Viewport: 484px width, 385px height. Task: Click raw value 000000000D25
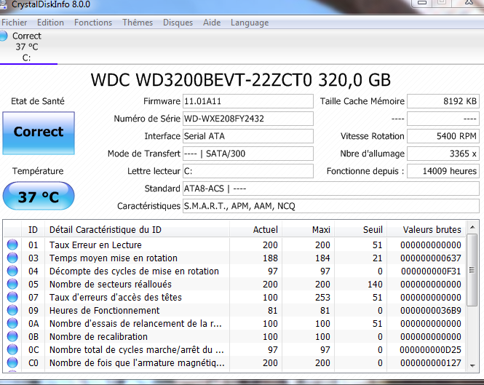[x=431, y=350]
